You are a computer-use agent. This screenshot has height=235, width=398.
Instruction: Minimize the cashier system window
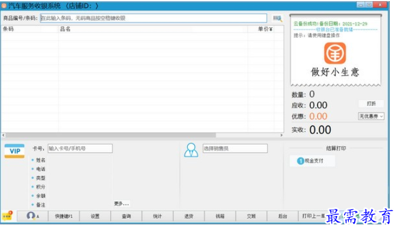pyautogui.click(x=361, y=5)
